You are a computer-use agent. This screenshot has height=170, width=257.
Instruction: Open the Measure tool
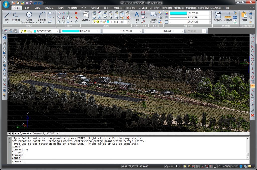(x=228, y=15)
